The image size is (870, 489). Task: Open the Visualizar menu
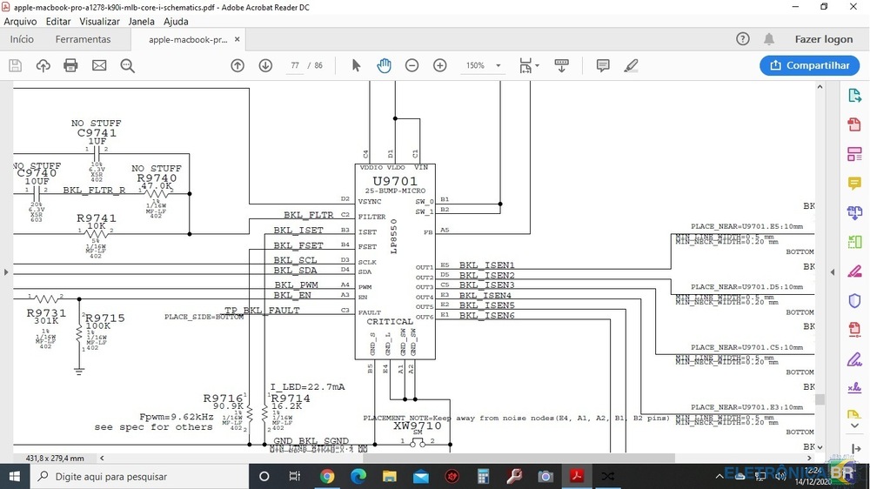coord(99,22)
